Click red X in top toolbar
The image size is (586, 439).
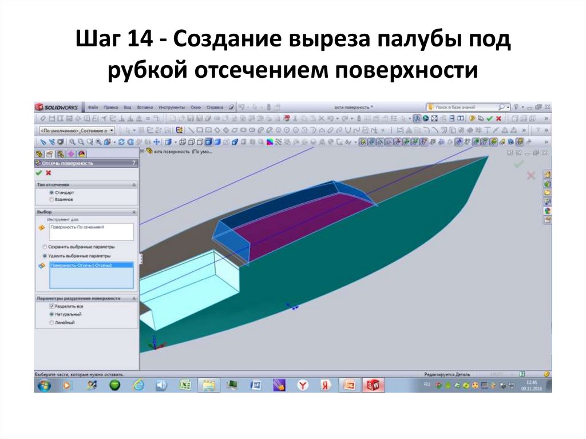coord(498,118)
